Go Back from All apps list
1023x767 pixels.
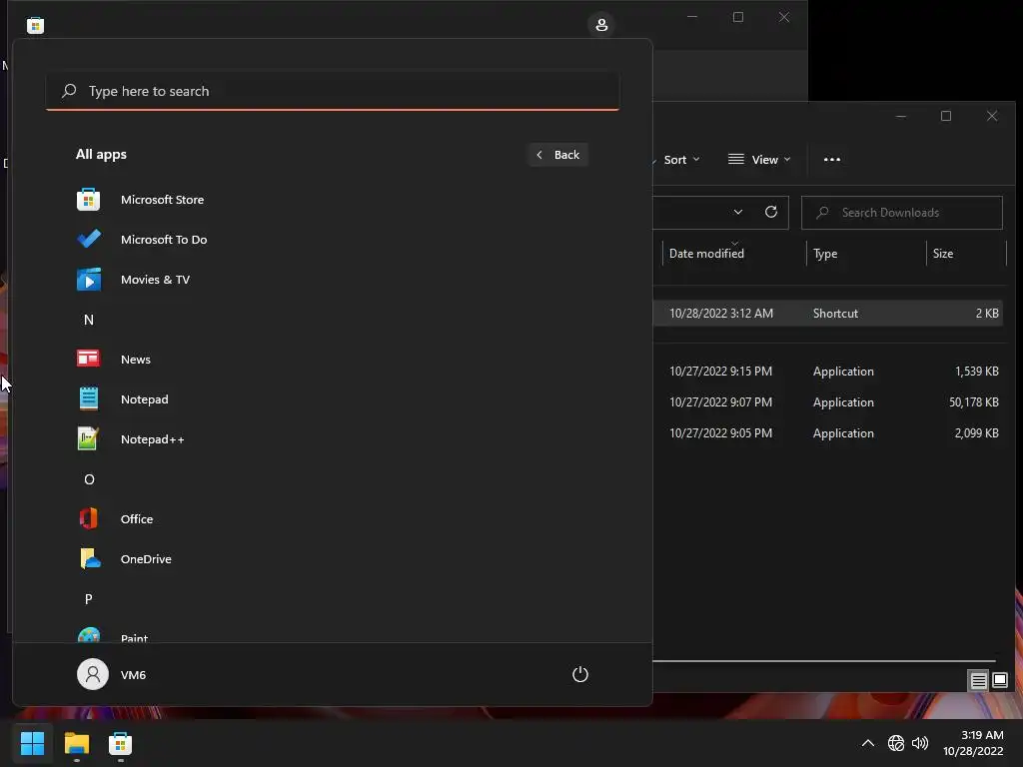click(x=557, y=155)
